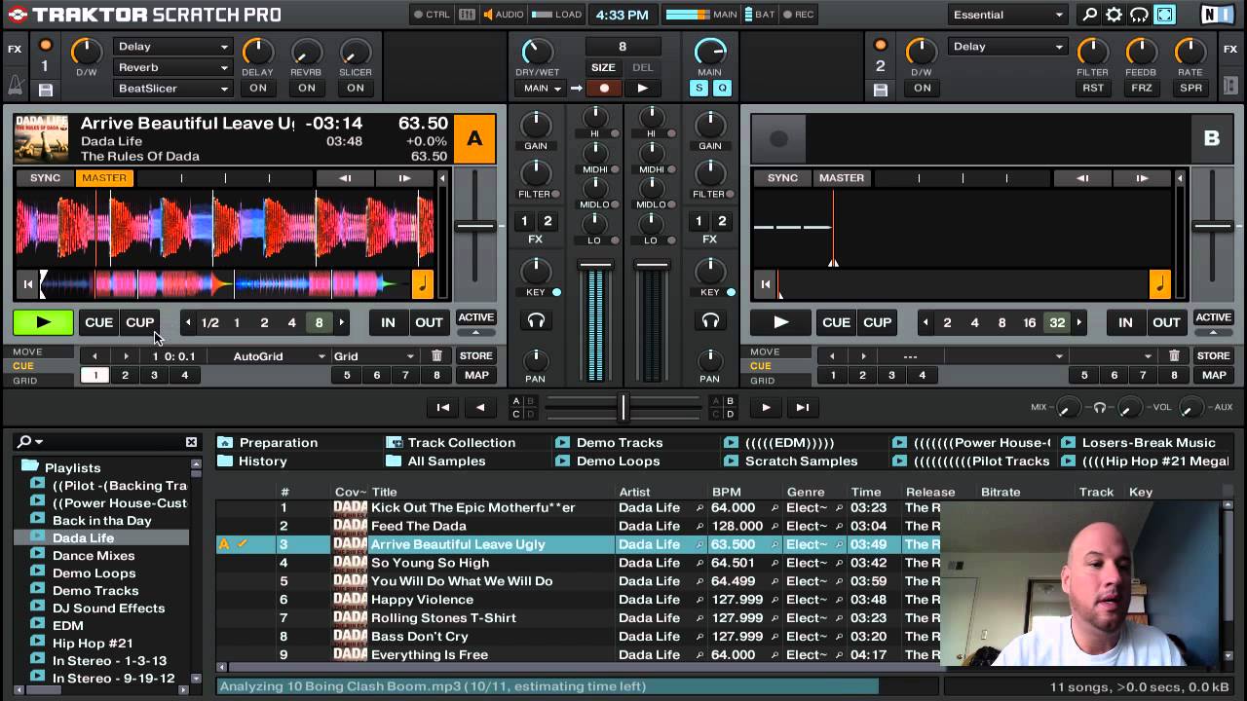Viewport: 1247px width, 701px height.
Task: Click Deck B headphone cue icon
Action: (x=710, y=321)
